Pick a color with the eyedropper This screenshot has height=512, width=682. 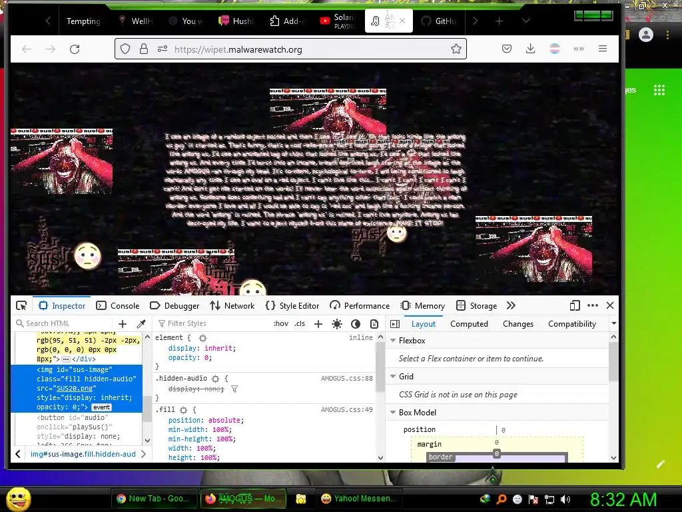(x=141, y=324)
